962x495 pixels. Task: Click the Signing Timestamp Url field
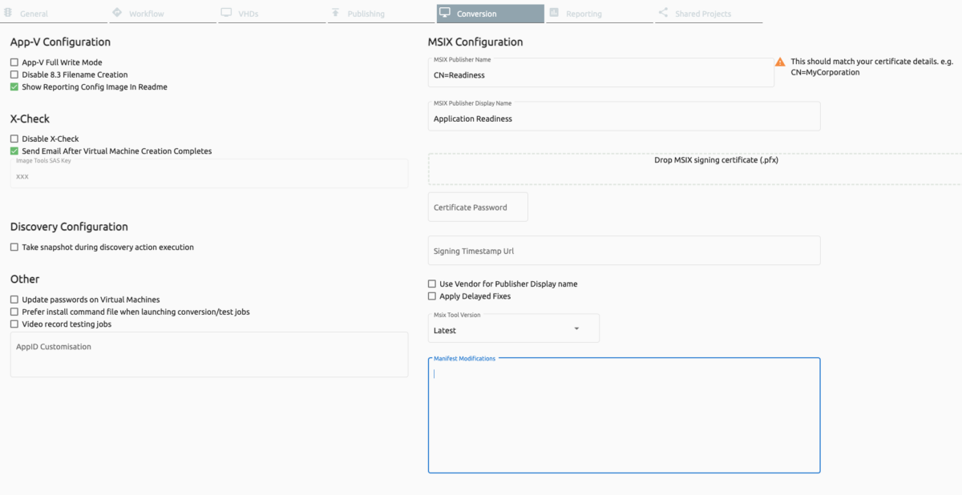tap(624, 250)
